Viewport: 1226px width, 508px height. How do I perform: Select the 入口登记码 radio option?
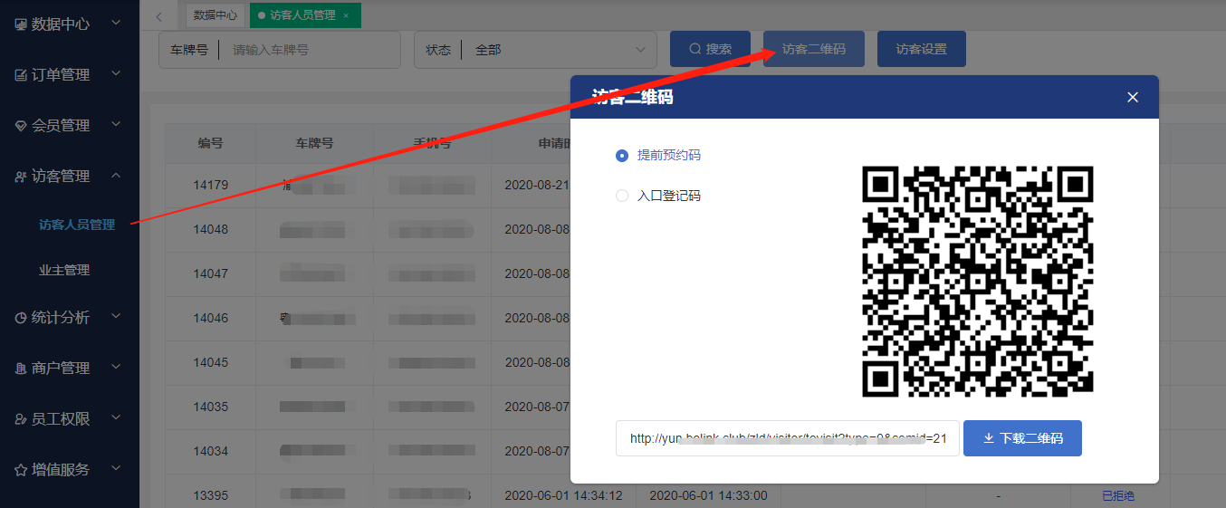click(622, 196)
